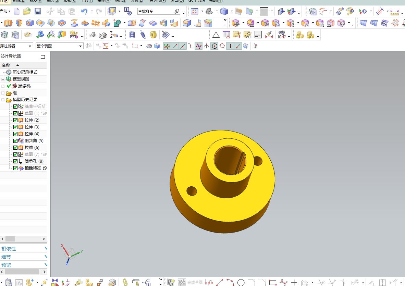405x286 pixels.
Task: Undo the last action
Action: pyautogui.click(x=84, y=11)
